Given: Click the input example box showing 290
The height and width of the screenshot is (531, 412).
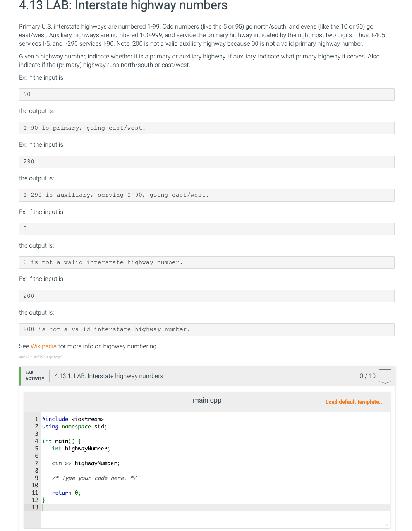Looking at the screenshot, I should (207, 162).
